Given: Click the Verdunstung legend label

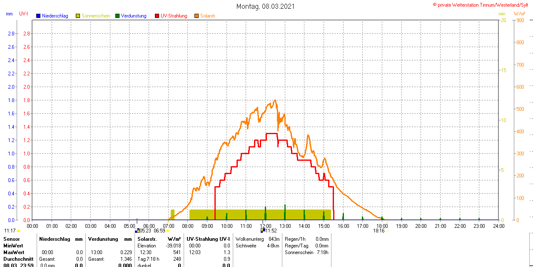Looking at the screenshot, I should [x=134, y=16].
